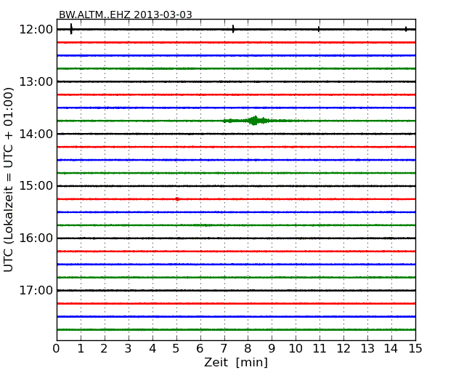Click the "15" minute tick label

coord(415,349)
